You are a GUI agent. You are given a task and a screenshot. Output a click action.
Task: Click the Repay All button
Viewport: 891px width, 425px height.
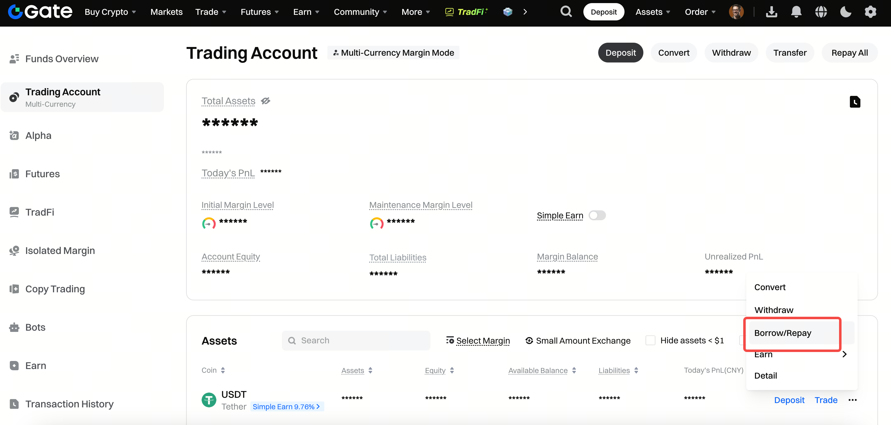850,53
